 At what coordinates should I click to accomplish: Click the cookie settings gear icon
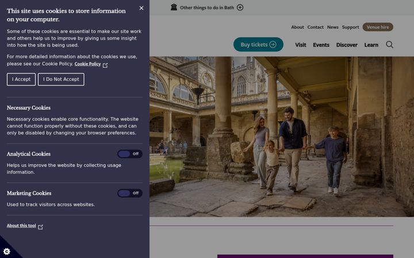tap(7, 252)
